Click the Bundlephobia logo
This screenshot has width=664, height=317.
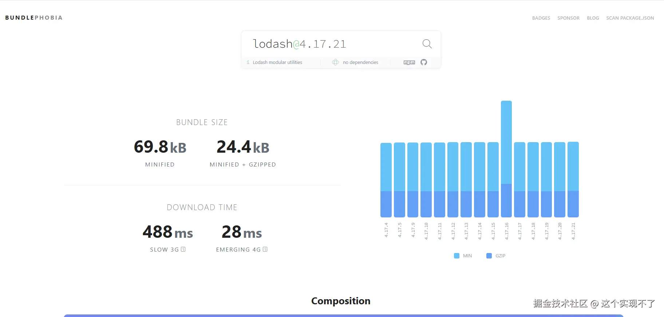point(34,17)
